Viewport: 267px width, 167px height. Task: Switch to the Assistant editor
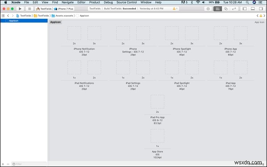coord(226,9)
